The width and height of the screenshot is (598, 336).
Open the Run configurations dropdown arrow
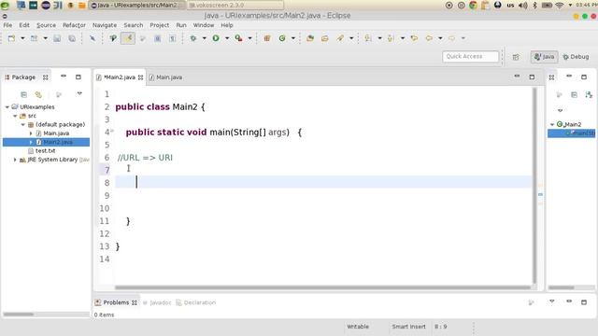[227, 38]
